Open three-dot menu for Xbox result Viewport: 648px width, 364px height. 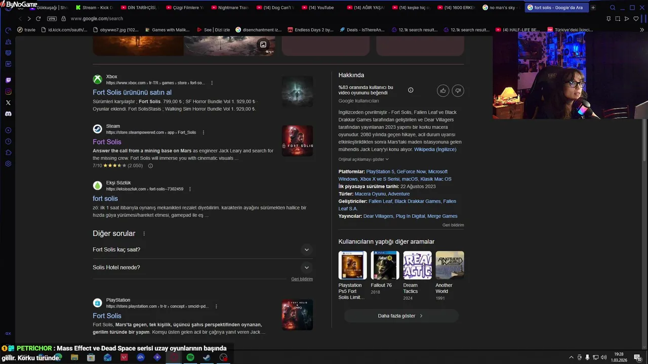[x=212, y=83]
